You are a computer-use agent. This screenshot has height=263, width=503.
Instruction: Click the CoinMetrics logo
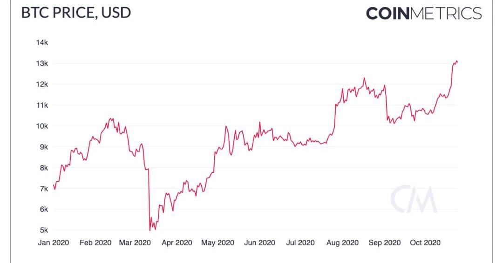(423, 13)
